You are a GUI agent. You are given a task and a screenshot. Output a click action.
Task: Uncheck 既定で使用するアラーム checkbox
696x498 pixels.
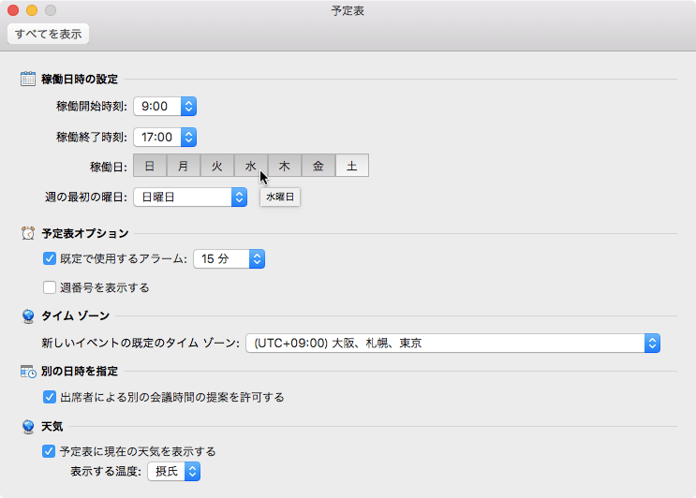click(50, 258)
